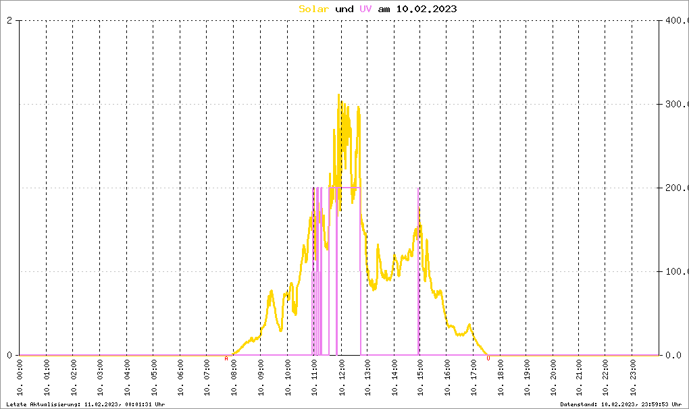The image size is (689, 409).
Task: Click the x-axis label '10. 11:00'
Action: point(313,377)
